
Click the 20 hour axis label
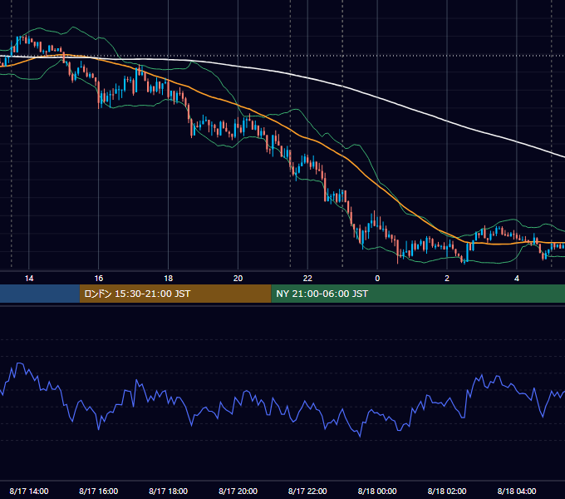point(238,279)
